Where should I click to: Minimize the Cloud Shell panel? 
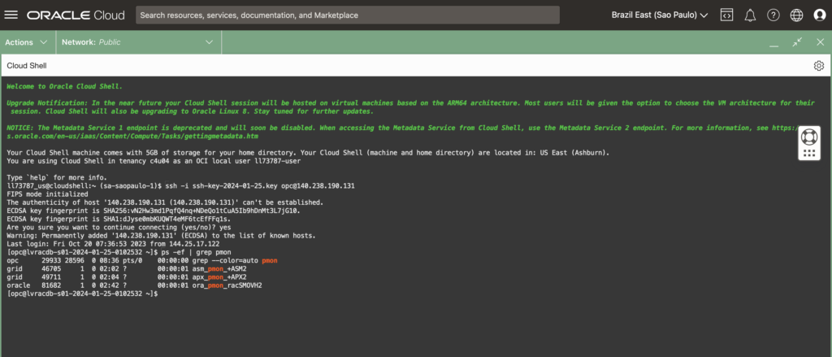pos(775,41)
